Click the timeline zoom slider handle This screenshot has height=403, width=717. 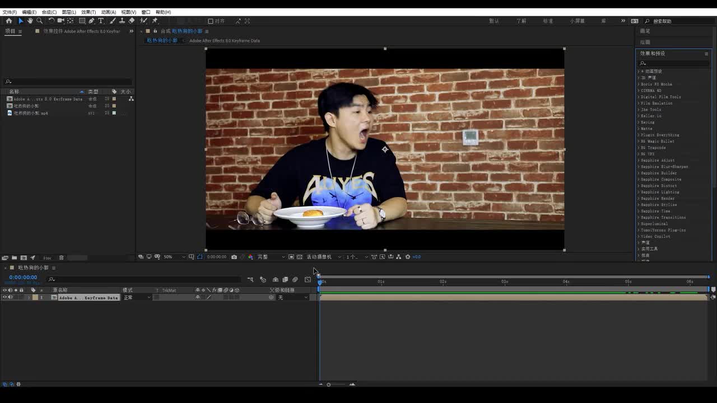coord(328,385)
